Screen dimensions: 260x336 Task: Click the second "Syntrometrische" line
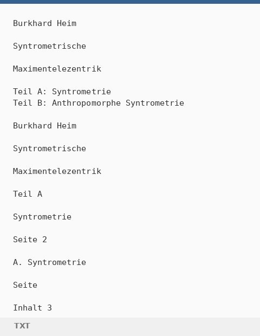49,148
